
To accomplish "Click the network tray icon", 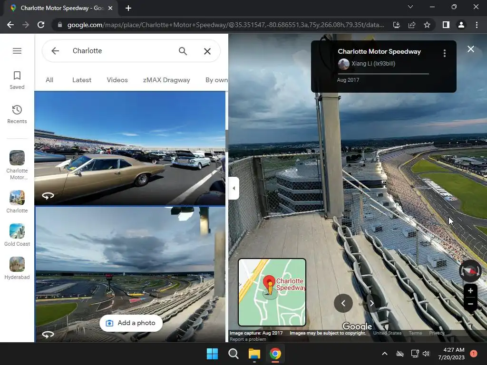I will pyautogui.click(x=415, y=354).
